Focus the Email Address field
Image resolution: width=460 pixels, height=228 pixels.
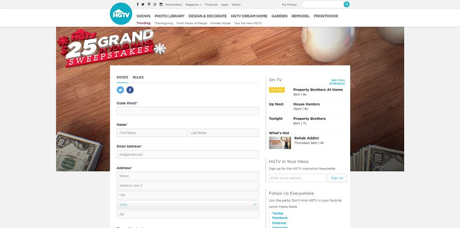click(x=188, y=155)
